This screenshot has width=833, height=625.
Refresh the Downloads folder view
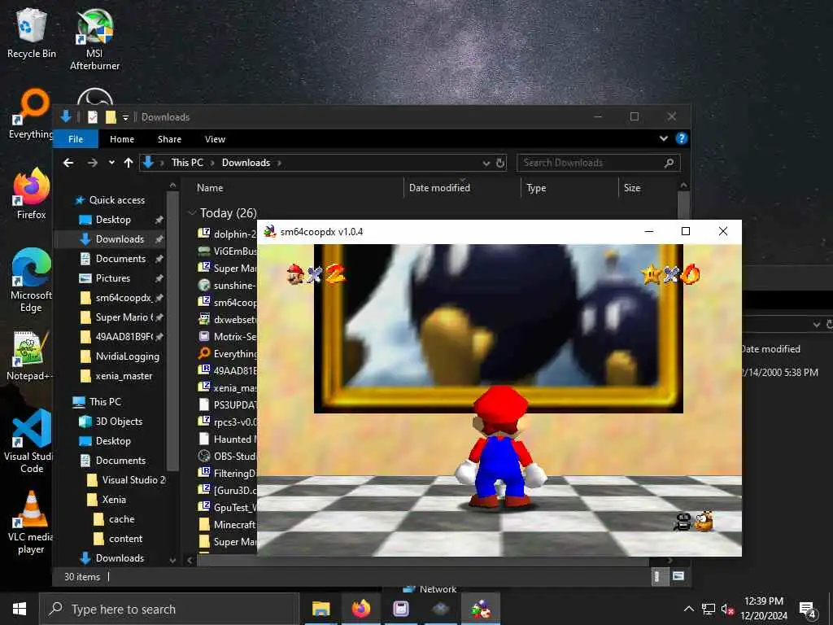[500, 163]
